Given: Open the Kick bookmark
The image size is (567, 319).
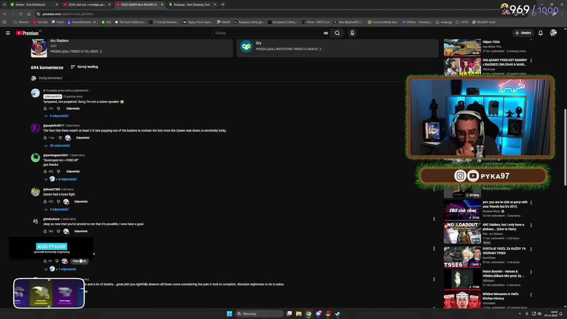Looking at the screenshot, I should (106, 22).
